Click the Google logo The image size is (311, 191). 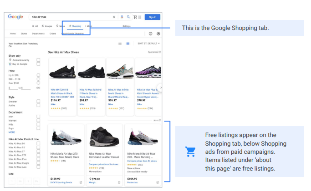(x=15, y=17)
